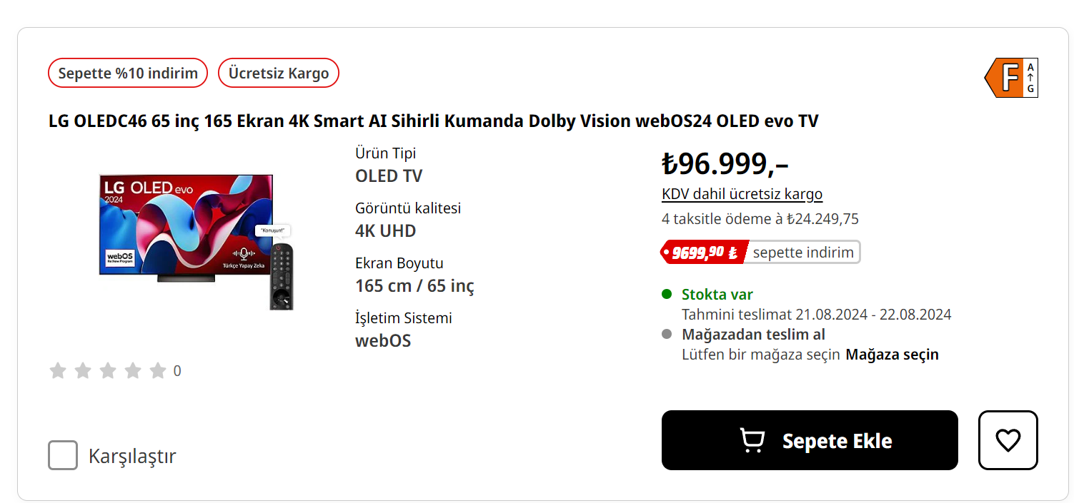
Task: Click the first rating star
Action: pos(58,370)
